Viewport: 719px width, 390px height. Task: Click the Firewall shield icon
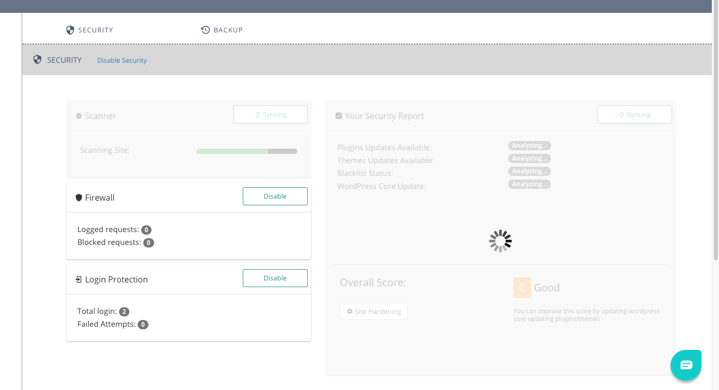point(79,198)
